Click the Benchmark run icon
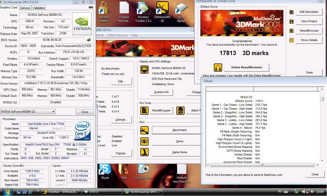 point(144,130)
